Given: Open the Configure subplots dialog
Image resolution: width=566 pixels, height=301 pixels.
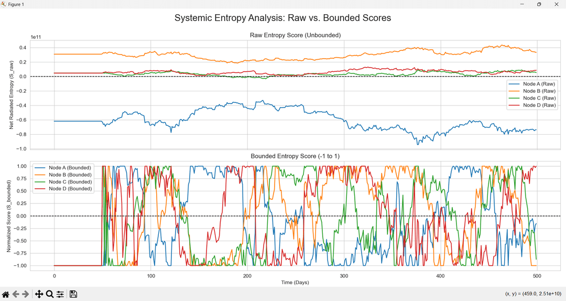Looking at the screenshot, I should 60,294.
